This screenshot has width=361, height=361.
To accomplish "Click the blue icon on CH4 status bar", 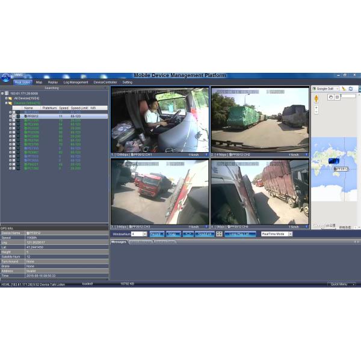I will coord(307,227).
